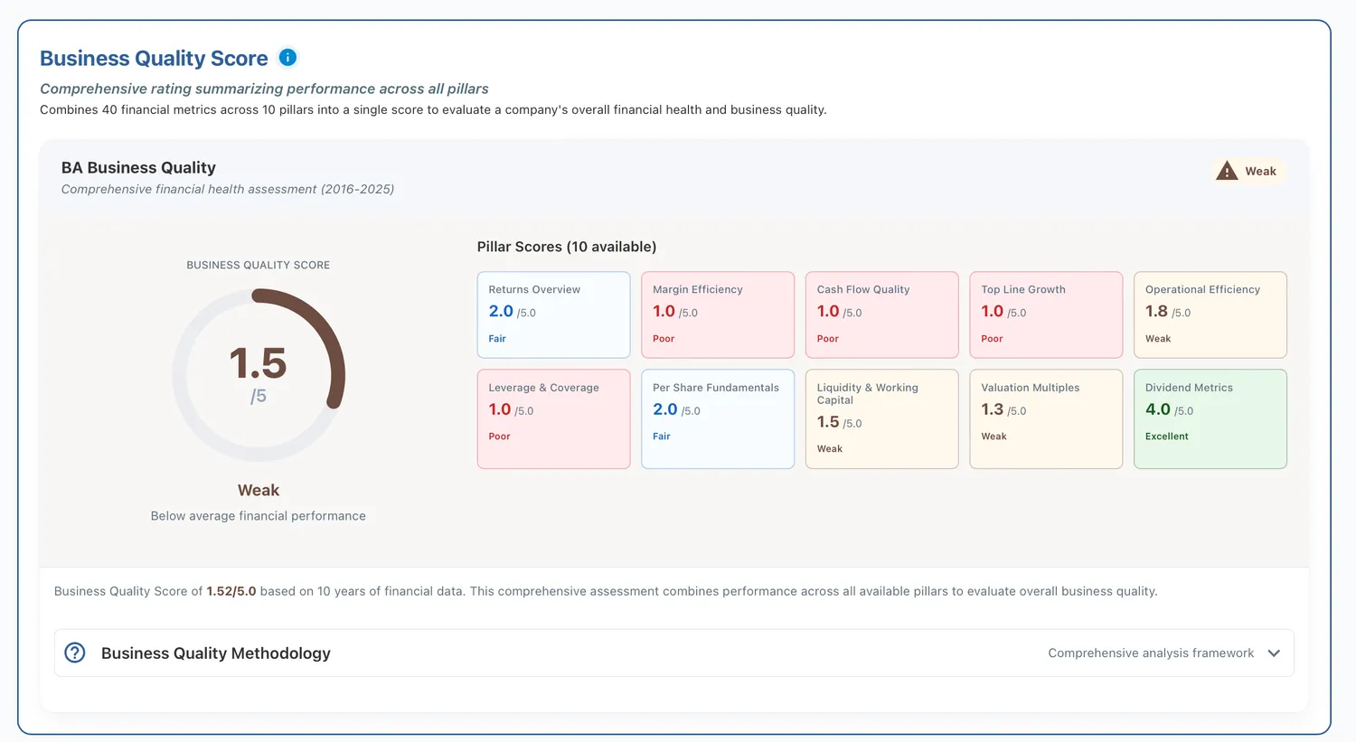Click the circular score gauge showing 1.5
The height and width of the screenshot is (742, 1356).
click(x=259, y=375)
